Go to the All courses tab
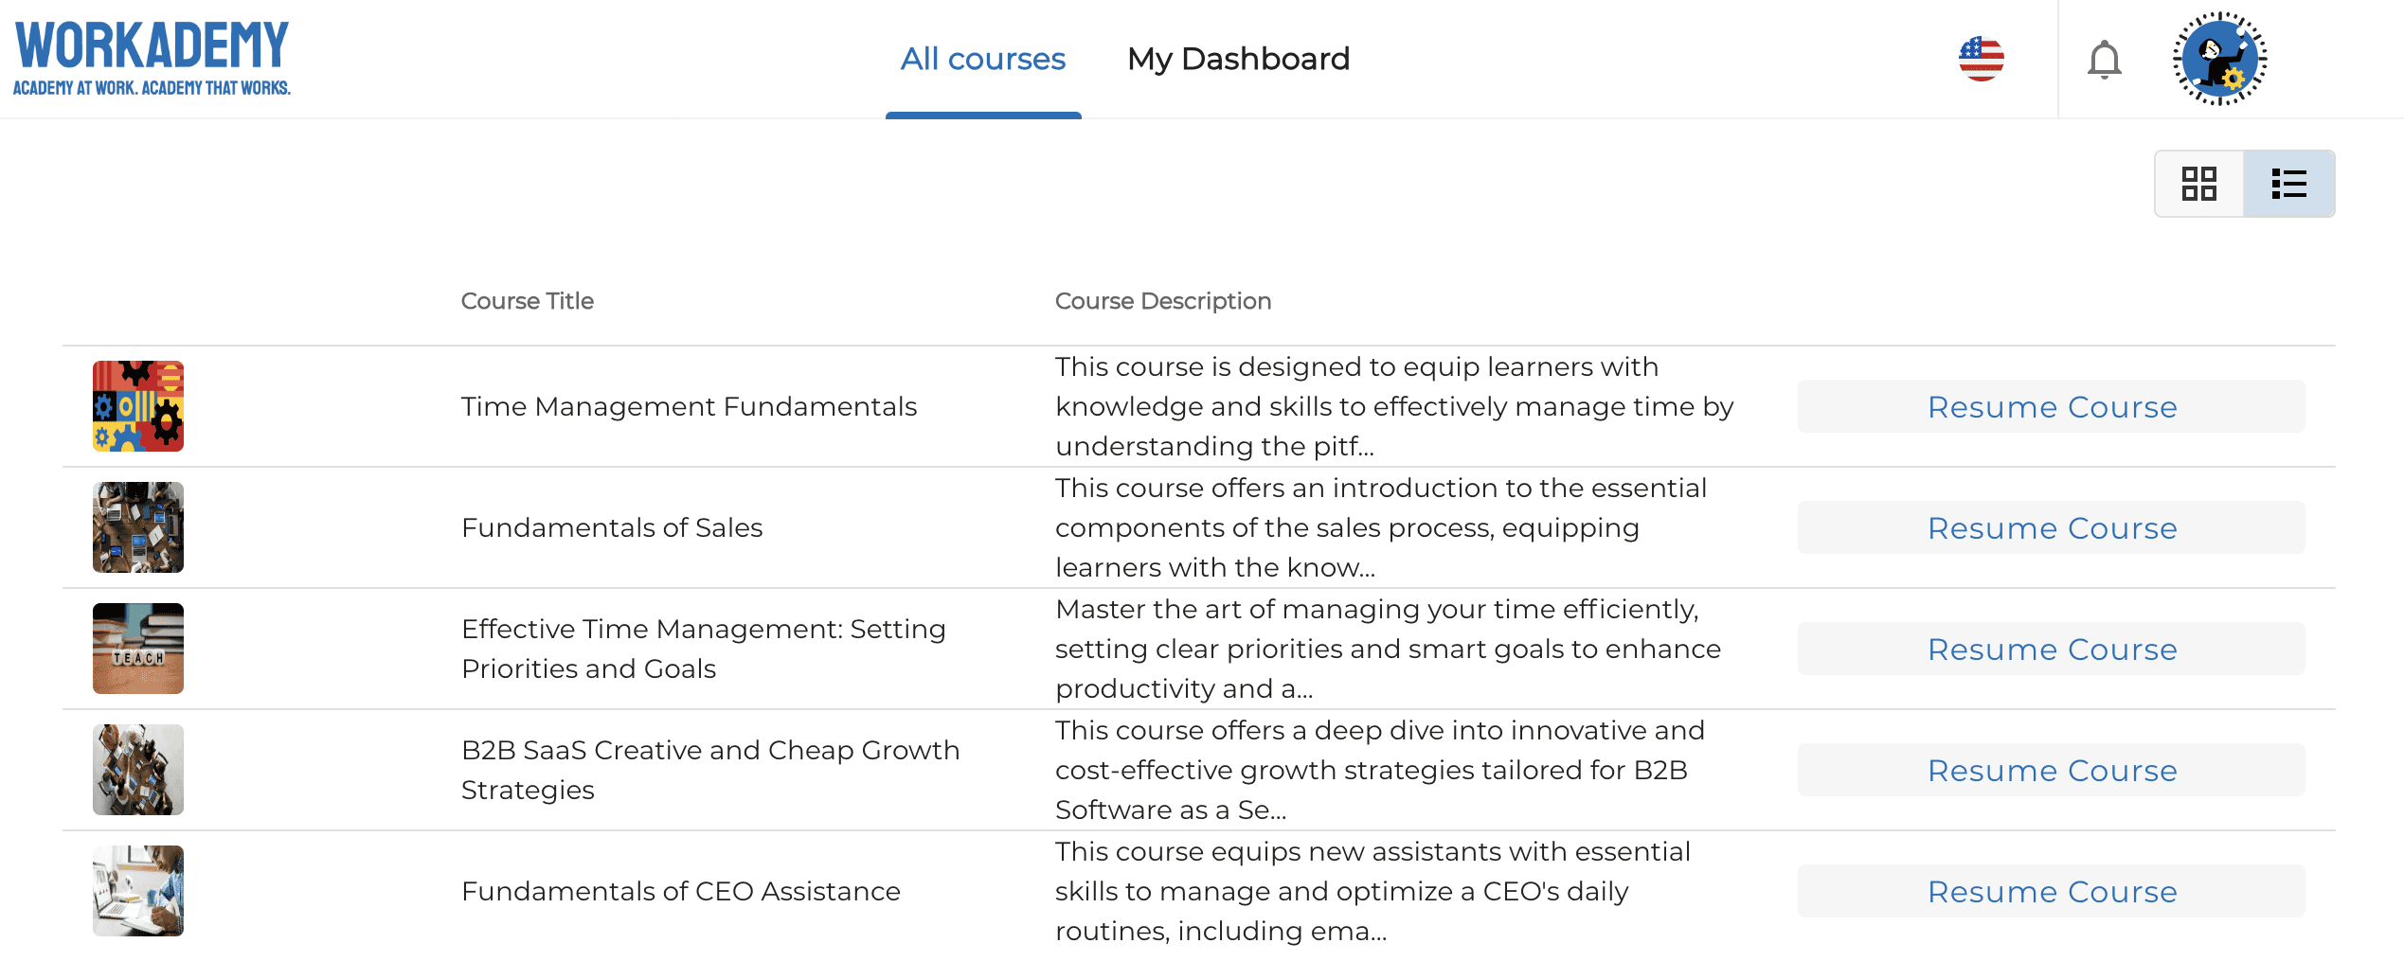The height and width of the screenshot is (979, 2404). coord(982,59)
